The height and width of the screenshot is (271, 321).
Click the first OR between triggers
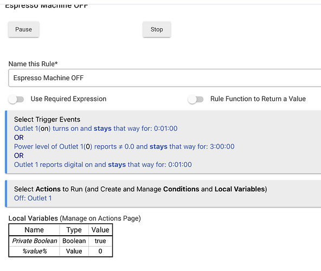click(x=19, y=138)
